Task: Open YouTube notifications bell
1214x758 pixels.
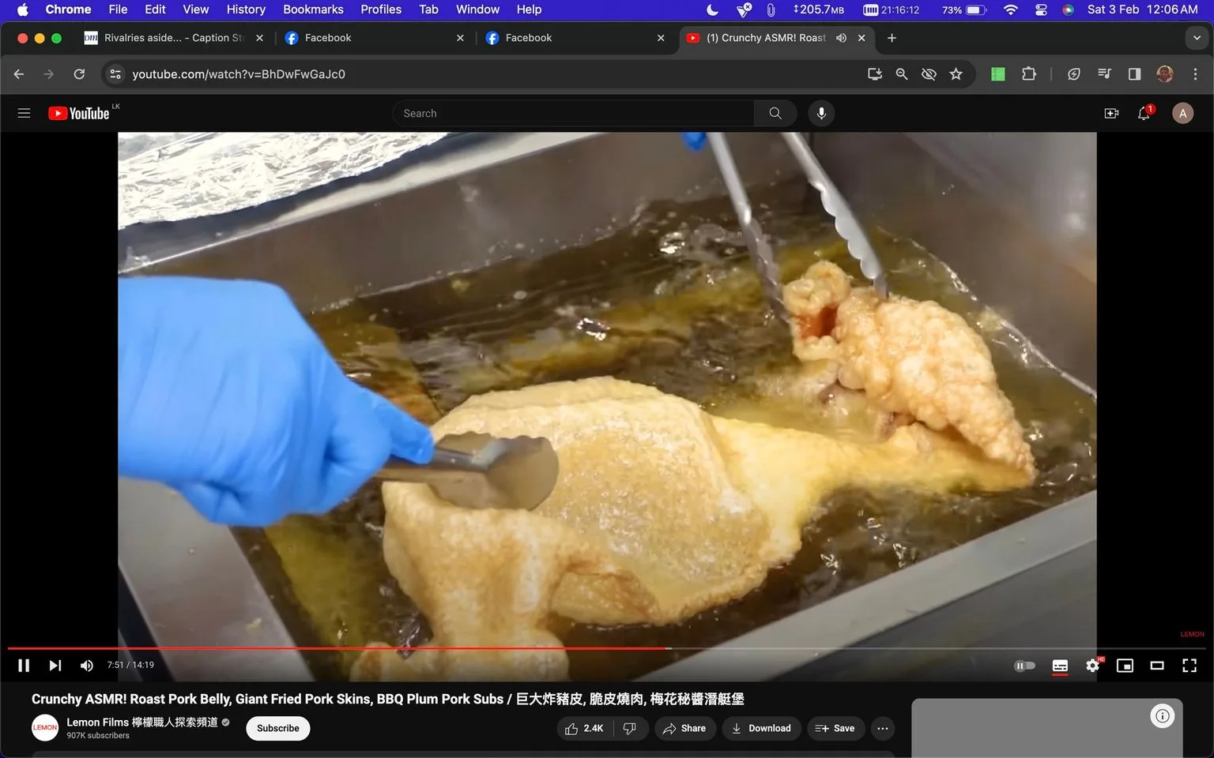Action: coord(1144,113)
